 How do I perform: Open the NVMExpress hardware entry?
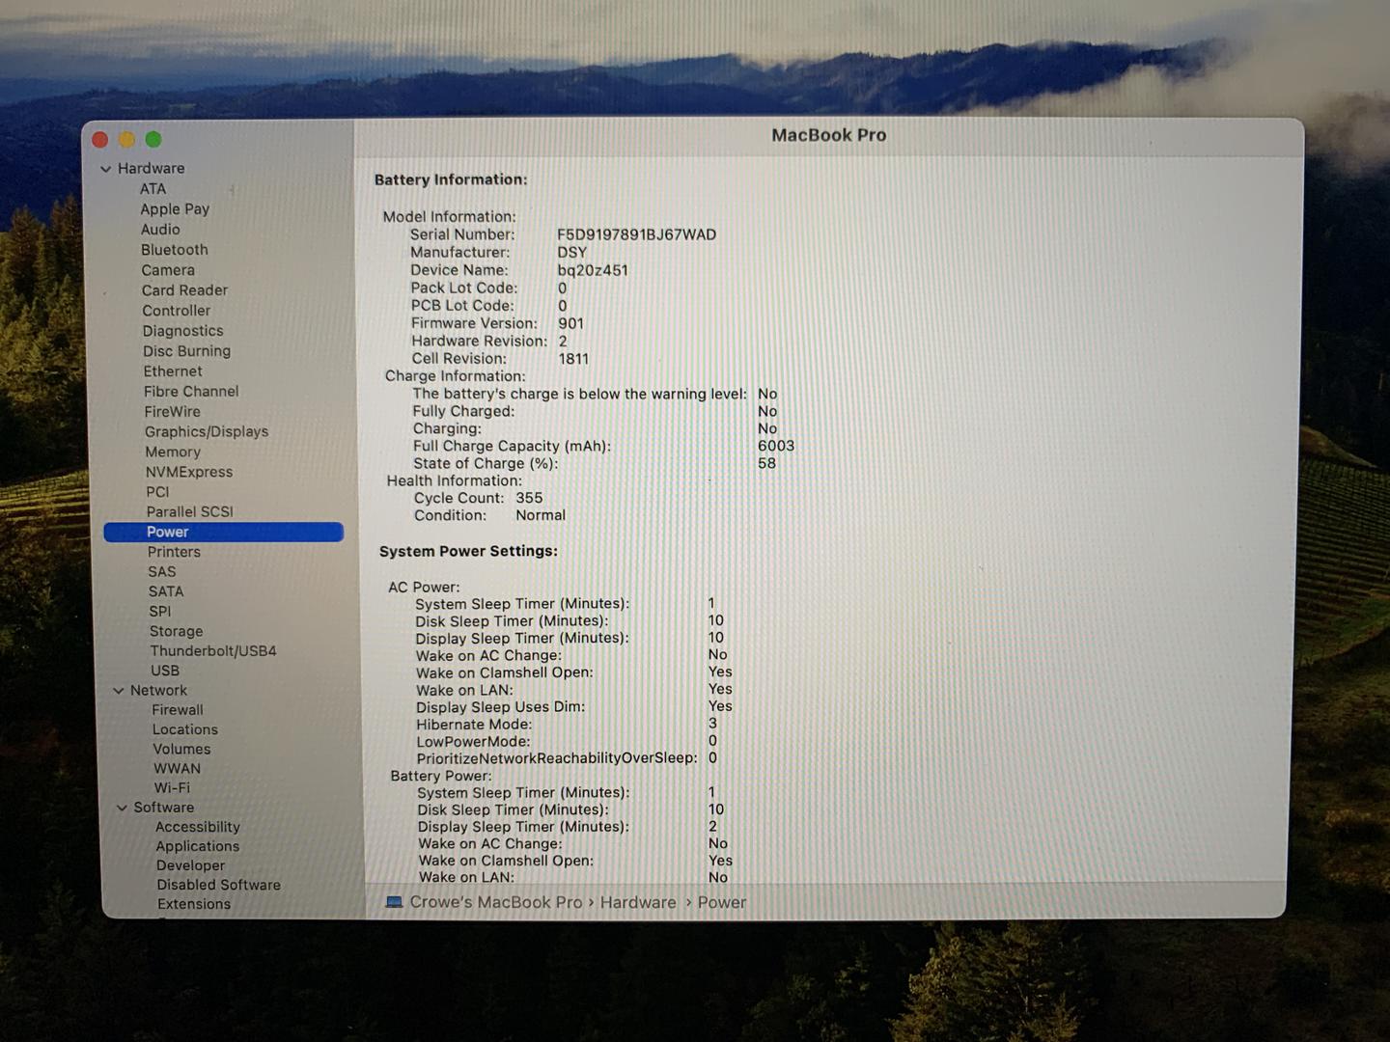(188, 472)
